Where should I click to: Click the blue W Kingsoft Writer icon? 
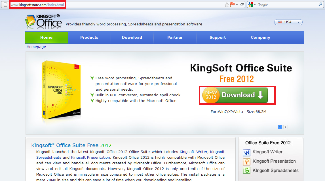pyautogui.click(x=246, y=152)
